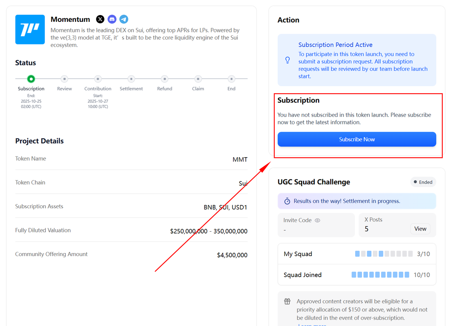Select the End step marker
The width and height of the screenshot is (451, 326).
[232, 79]
